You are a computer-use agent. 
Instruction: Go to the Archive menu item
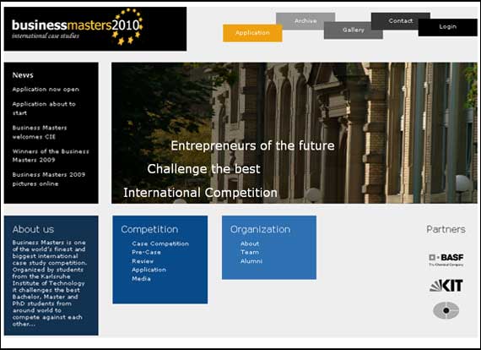(305, 21)
